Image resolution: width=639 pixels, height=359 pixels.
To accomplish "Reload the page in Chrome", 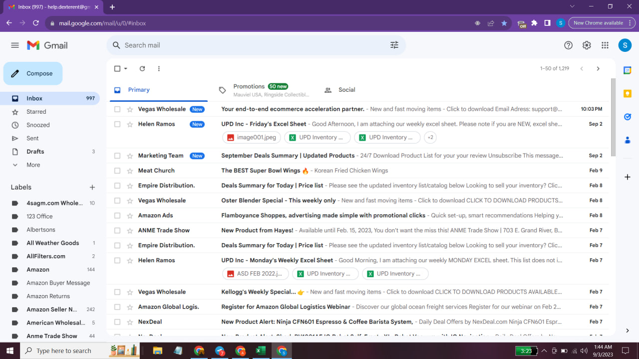I will (x=36, y=23).
